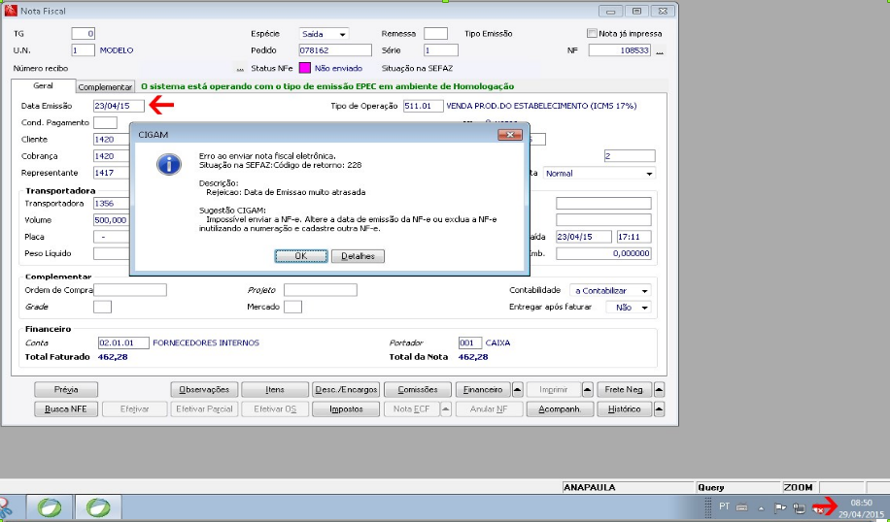Viewport: 890px width, 522px height.
Task: Open the Normal dropdown
Action: [599, 174]
